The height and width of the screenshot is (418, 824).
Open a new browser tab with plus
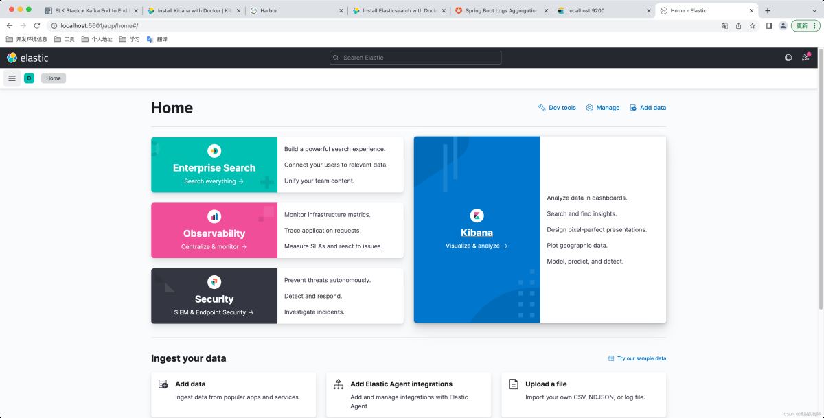point(768,10)
